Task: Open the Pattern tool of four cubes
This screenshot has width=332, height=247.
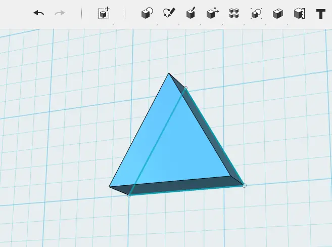Action: coord(234,13)
